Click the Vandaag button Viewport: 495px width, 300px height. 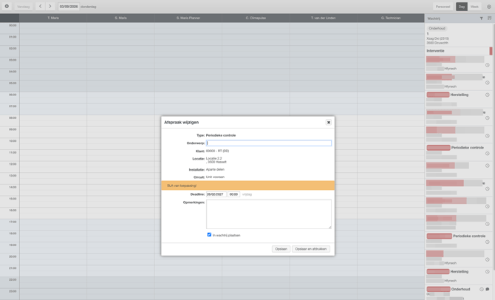tap(24, 7)
